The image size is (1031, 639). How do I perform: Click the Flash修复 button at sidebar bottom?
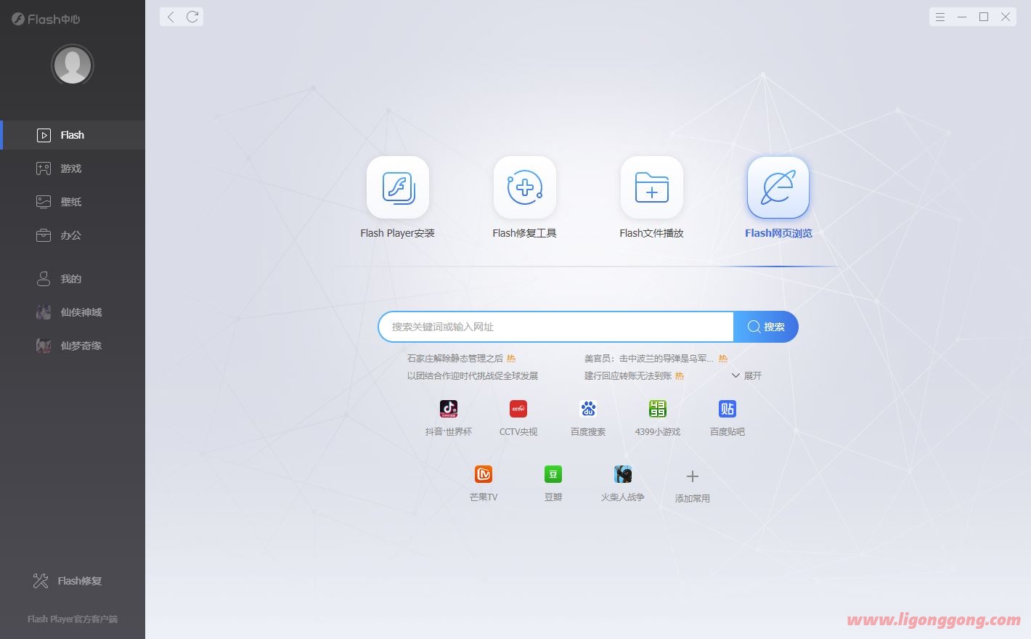point(68,581)
